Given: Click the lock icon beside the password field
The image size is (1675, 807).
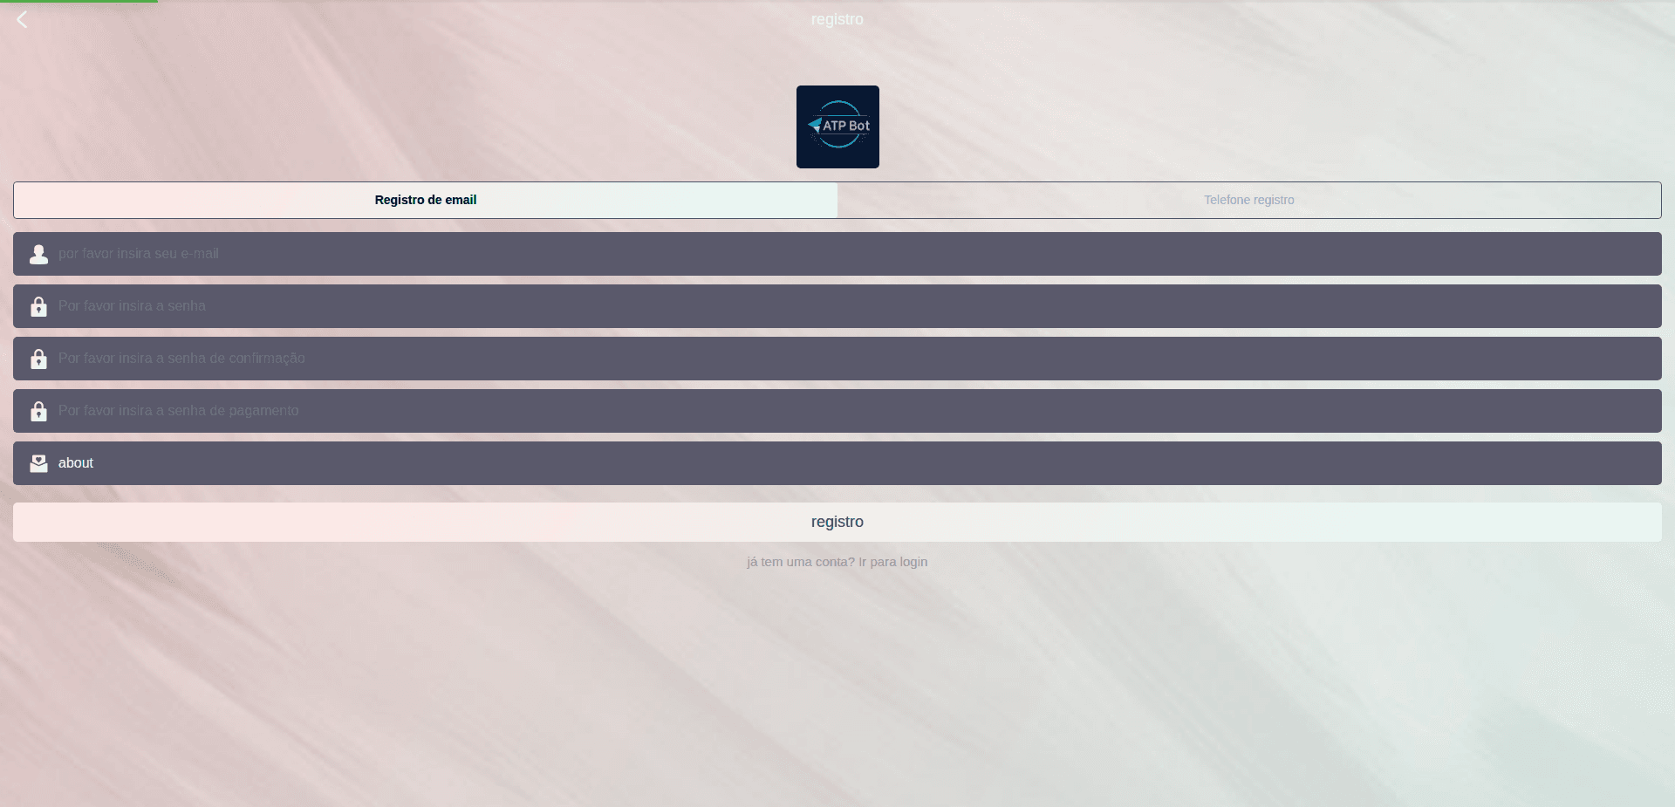Looking at the screenshot, I should pyautogui.click(x=38, y=306).
